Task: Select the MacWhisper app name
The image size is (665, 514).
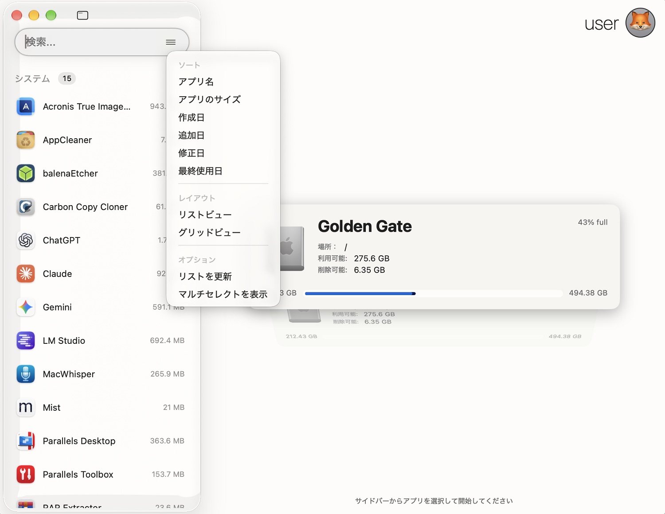Action: click(x=69, y=374)
